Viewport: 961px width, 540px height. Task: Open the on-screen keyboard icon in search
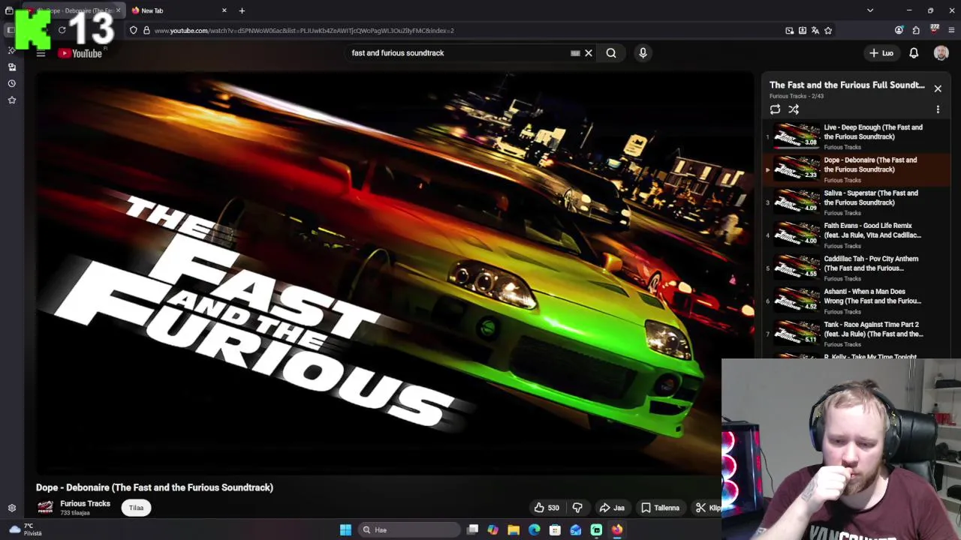click(x=575, y=53)
